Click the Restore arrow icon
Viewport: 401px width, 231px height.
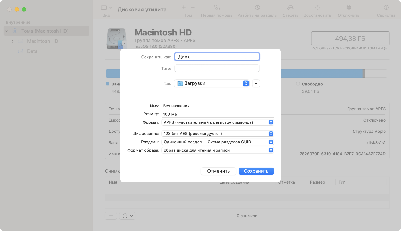tap(317, 8)
